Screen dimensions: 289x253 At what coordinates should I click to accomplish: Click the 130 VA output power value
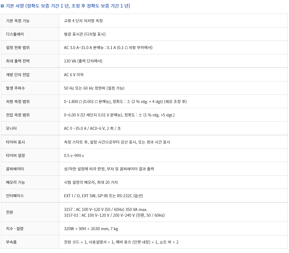(83, 61)
